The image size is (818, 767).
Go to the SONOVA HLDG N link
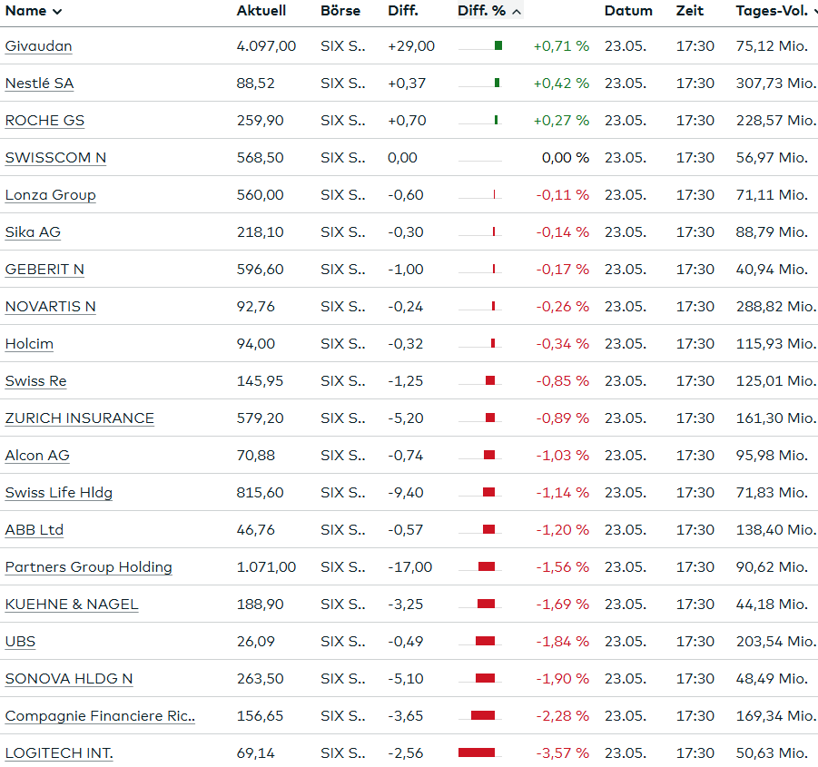[x=69, y=679]
